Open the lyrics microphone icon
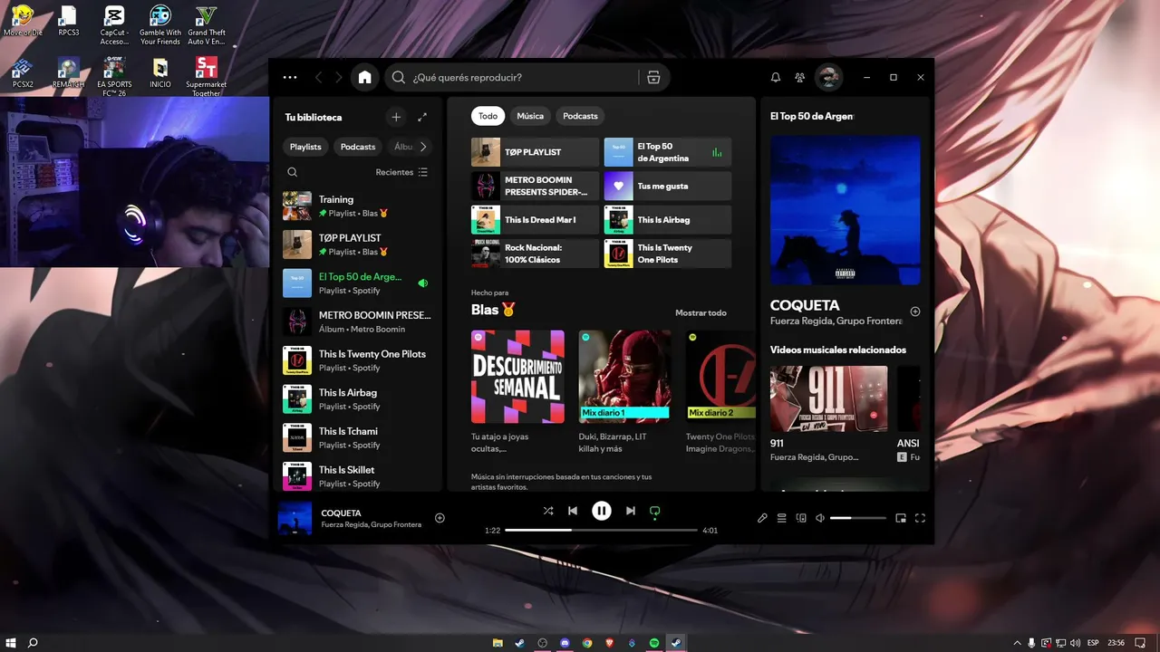Image resolution: width=1160 pixels, height=652 pixels. coord(762,518)
